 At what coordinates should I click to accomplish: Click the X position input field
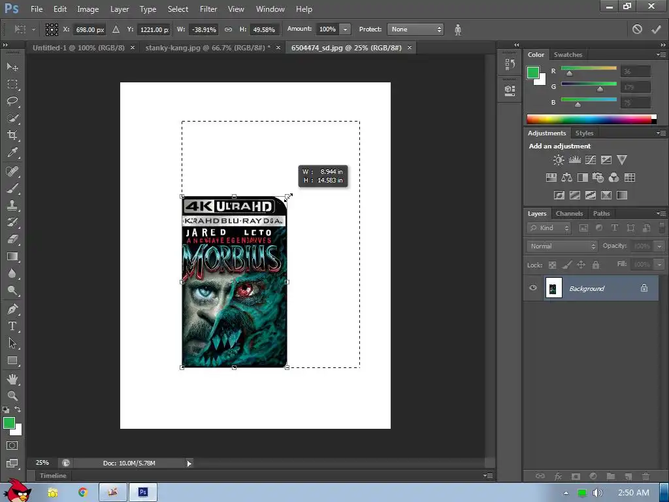coord(89,29)
